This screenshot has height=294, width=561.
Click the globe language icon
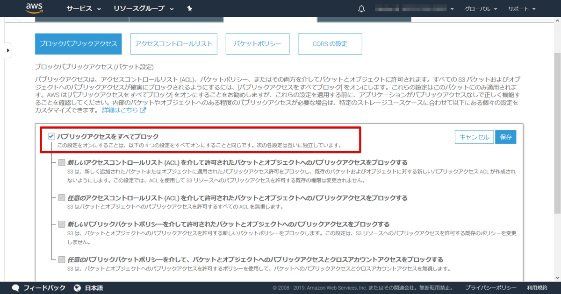pyautogui.click(x=77, y=288)
